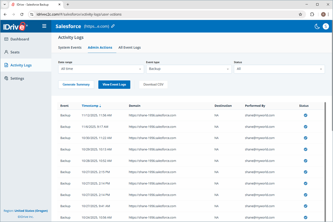Image resolution: width=333 pixels, height=222 pixels.
Task: Click the United States (Oregon) region link
Action: pos(31,211)
